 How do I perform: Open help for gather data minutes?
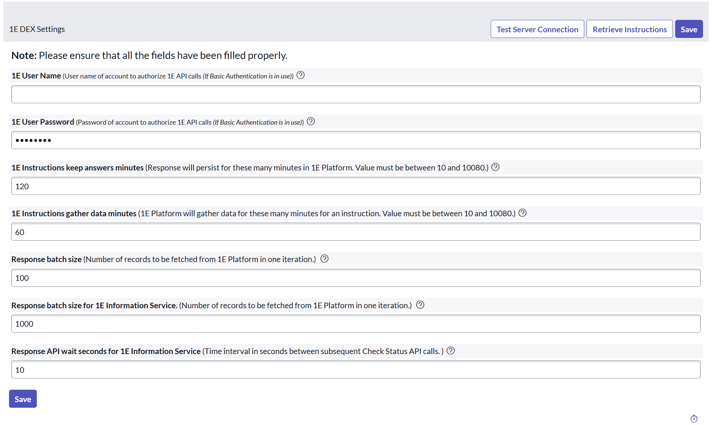523,213
